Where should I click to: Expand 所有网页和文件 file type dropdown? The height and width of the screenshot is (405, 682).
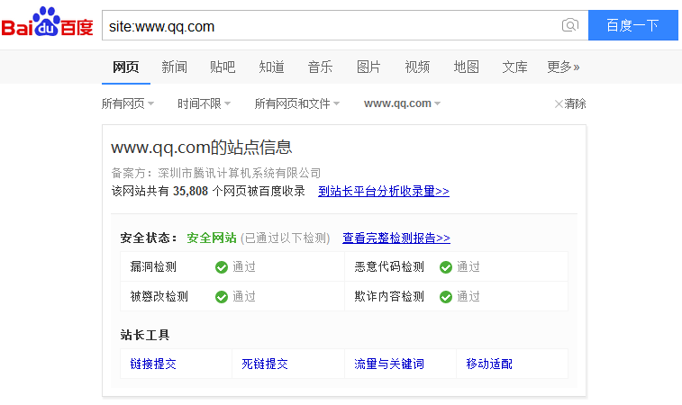point(296,103)
